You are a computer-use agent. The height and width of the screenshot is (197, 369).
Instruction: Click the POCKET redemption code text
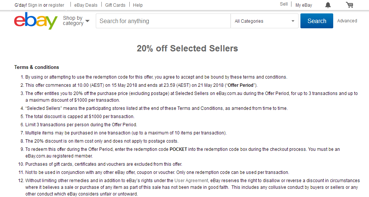pos(179,149)
